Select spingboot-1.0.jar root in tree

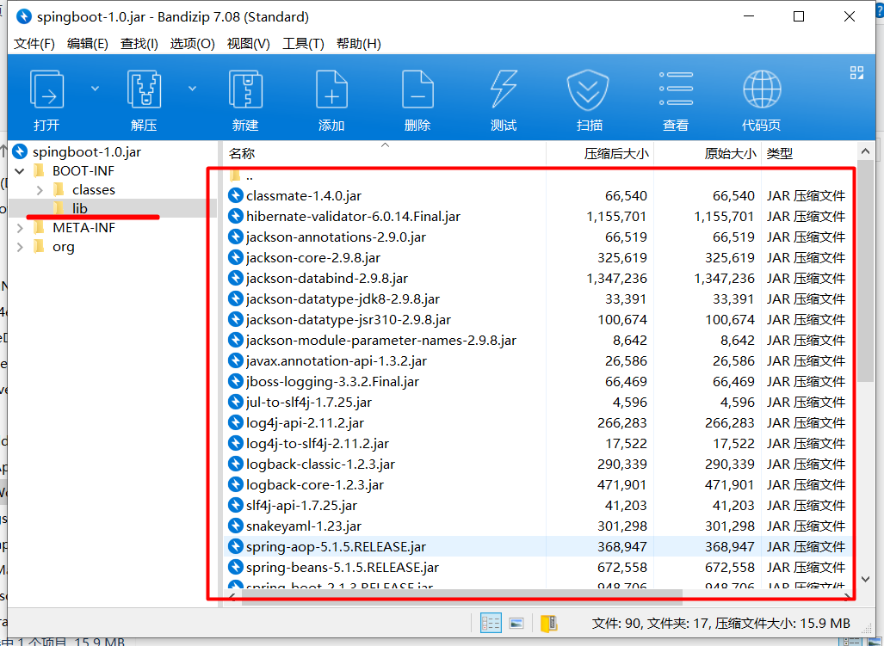(x=86, y=151)
